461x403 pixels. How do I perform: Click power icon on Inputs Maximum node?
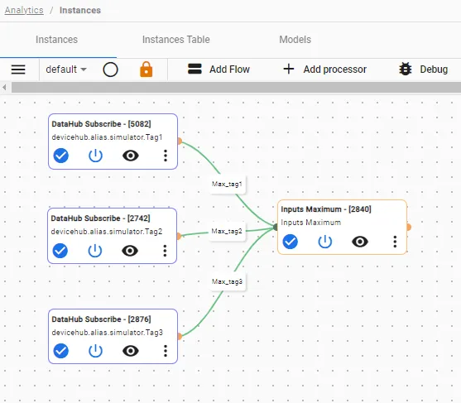click(x=325, y=242)
